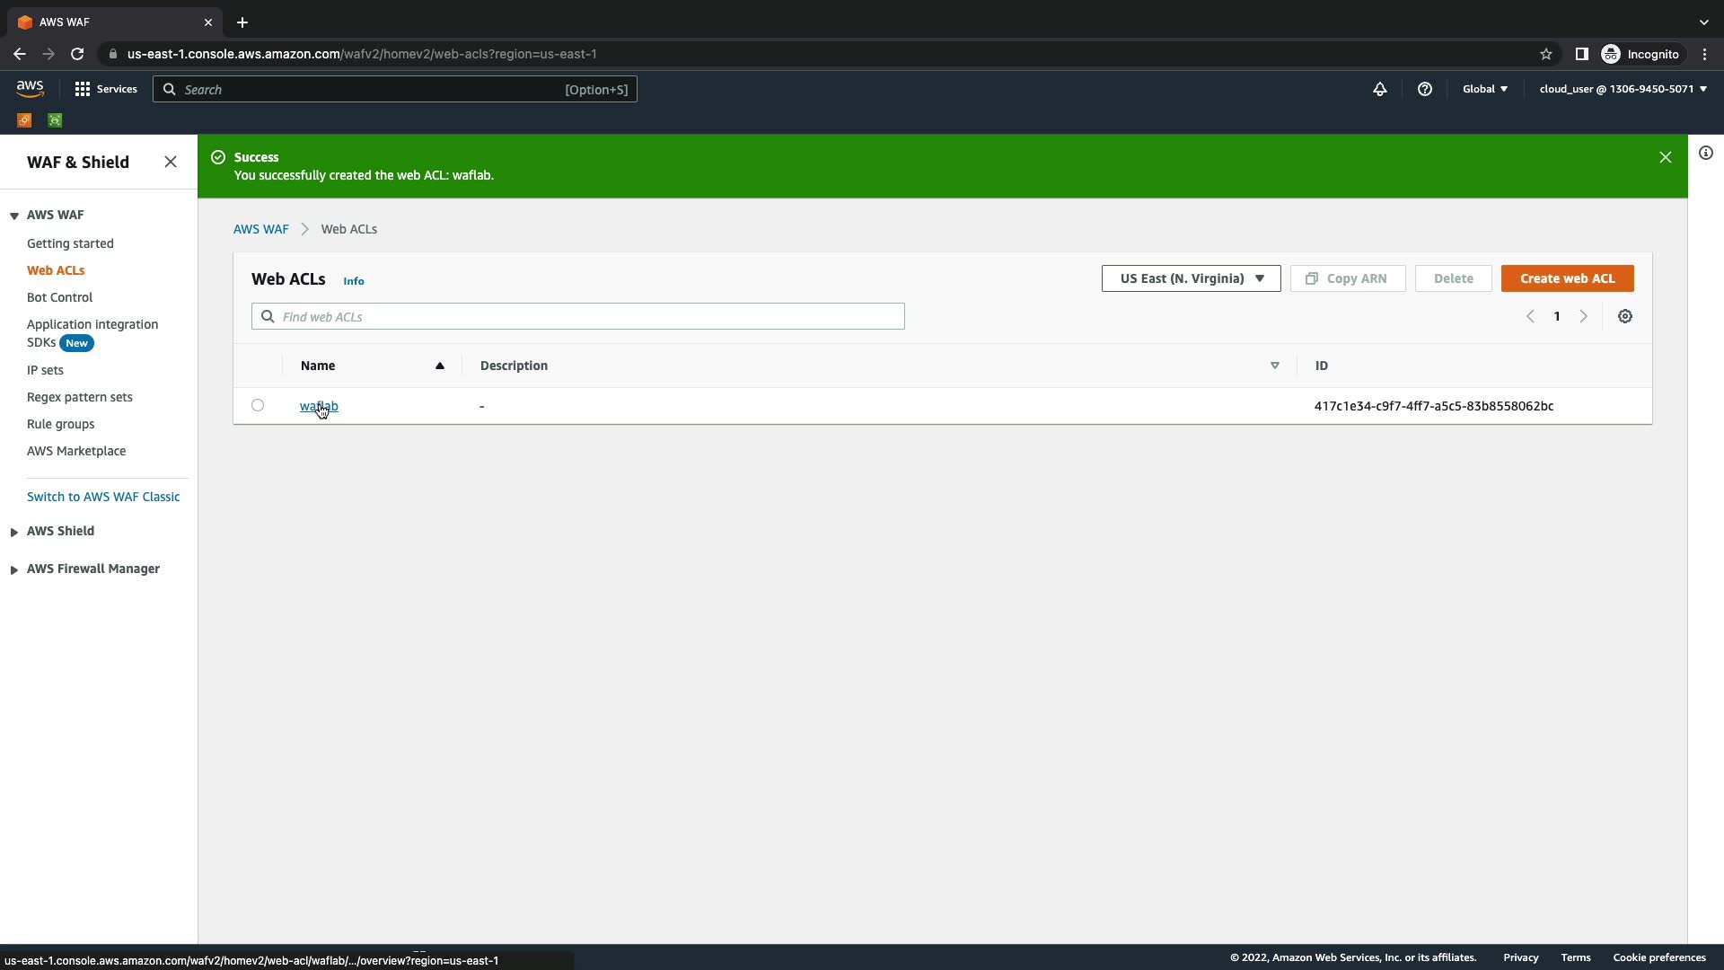Screen dimensions: 1724x970
Task: Click the help question mark icon
Action: pos(1425,89)
